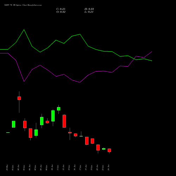Select the red candlestick above 03 Jun
Screen dimensions: 176x176
click(x=25, y=124)
